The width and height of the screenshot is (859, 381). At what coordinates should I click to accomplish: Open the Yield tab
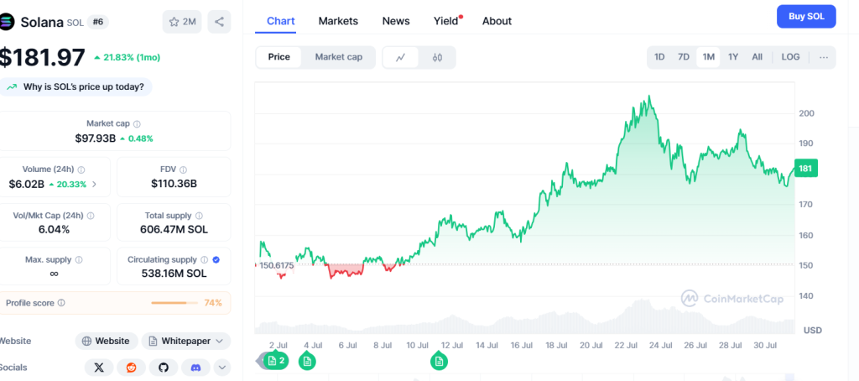click(446, 21)
